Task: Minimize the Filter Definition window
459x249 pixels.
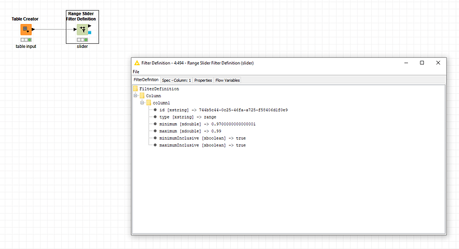Action: pyautogui.click(x=406, y=63)
